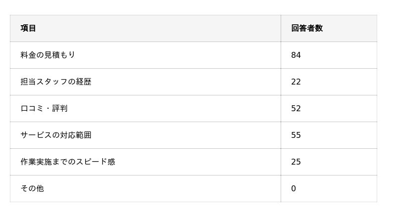Select the サービスの対応範囲 cell
The height and width of the screenshot is (217, 396).
point(56,135)
